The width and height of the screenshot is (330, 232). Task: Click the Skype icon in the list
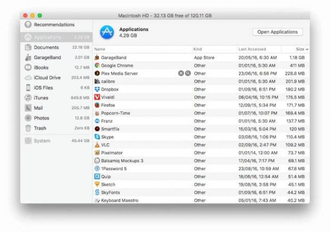[x=97, y=137]
